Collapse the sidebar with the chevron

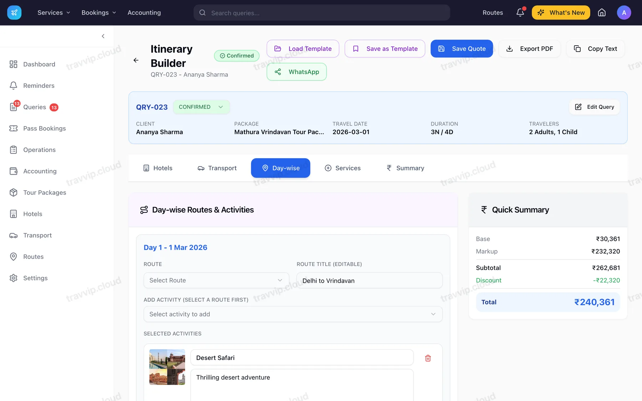coord(103,36)
